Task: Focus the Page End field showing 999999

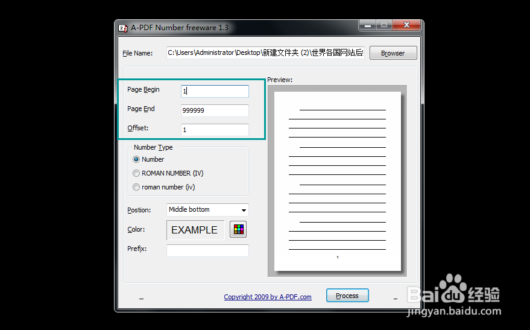Action: (215, 110)
